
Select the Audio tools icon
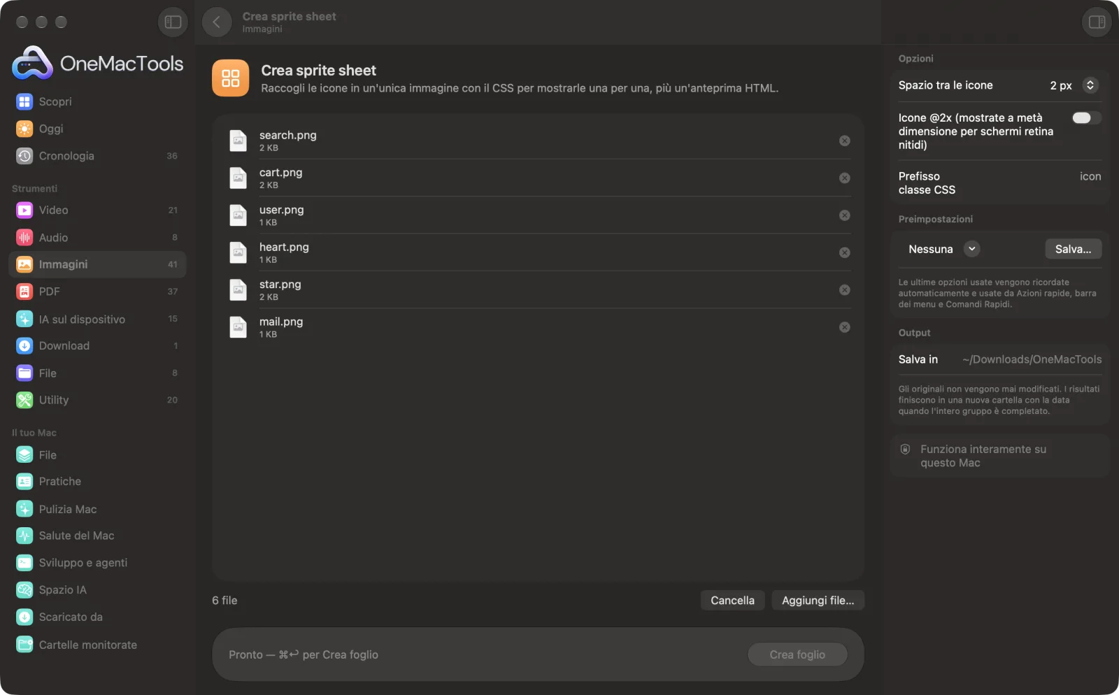pyautogui.click(x=24, y=238)
